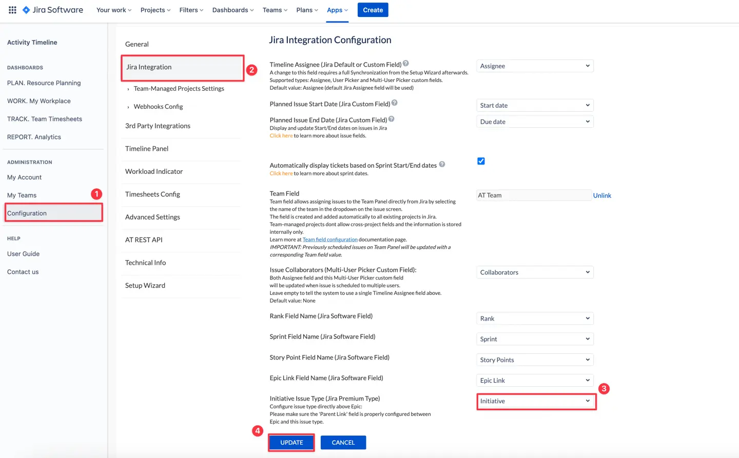Open the Projects menu
The image size is (739, 458).
click(155, 10)
